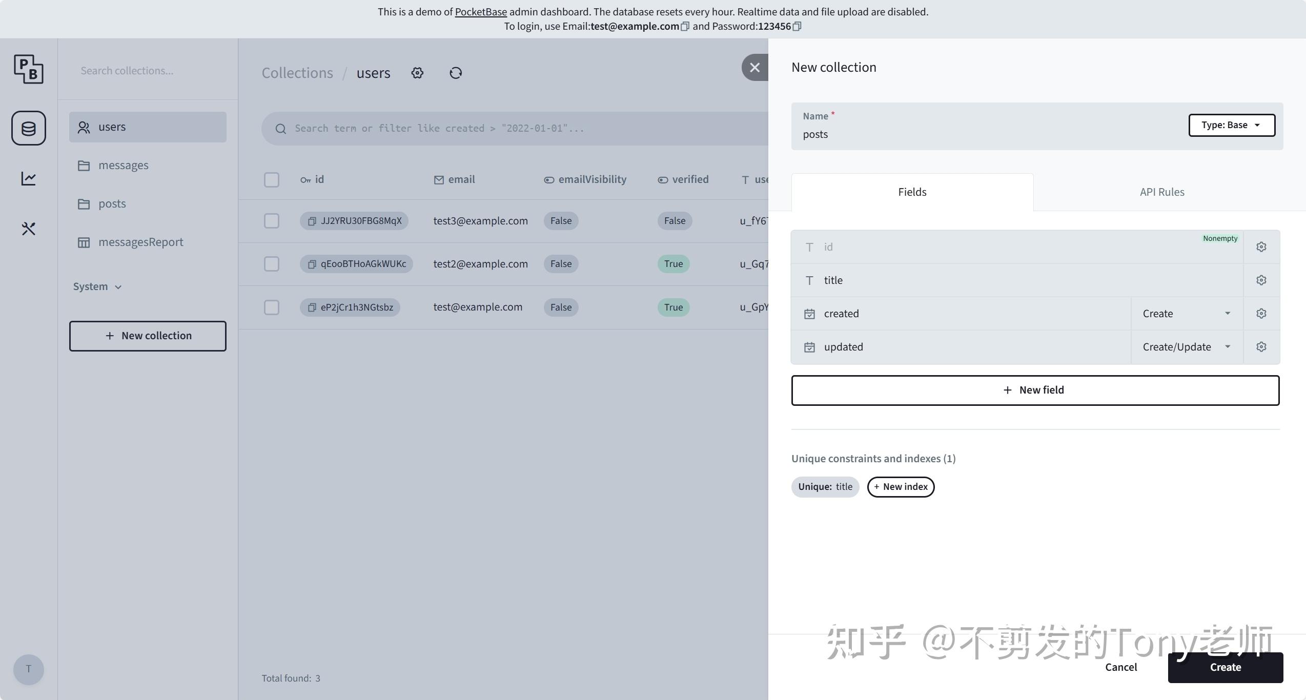Click the search term filter input field

tap(461, 128)
